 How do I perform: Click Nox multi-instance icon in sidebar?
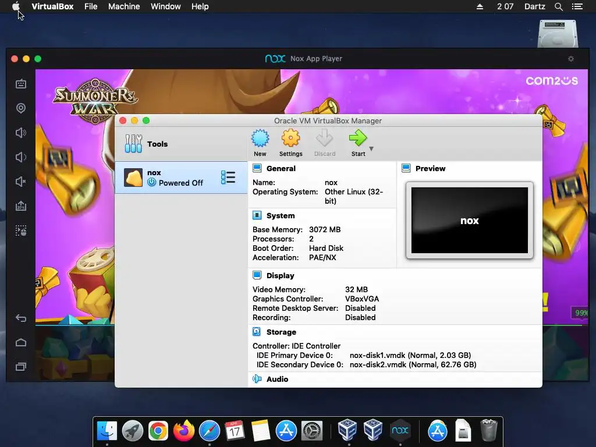[21, 230]
